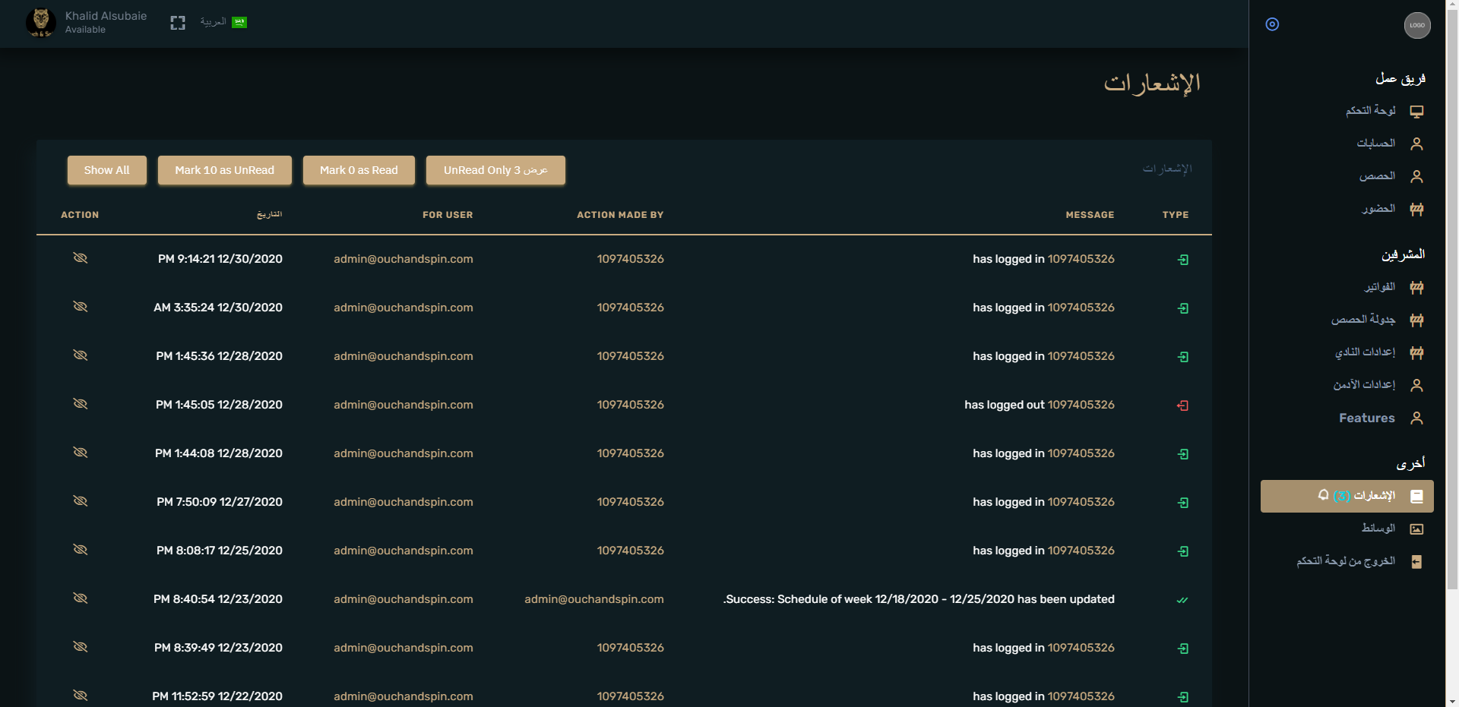
Task: Click Mark 10 as UnRead button
Action: click(x=224, y=170)
